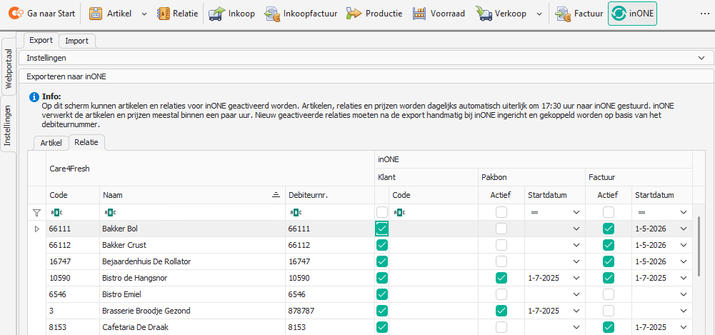This screenshot has height=335, width=715.
Task: Open the Inkoop truck icon
Action: pos(217,14)
